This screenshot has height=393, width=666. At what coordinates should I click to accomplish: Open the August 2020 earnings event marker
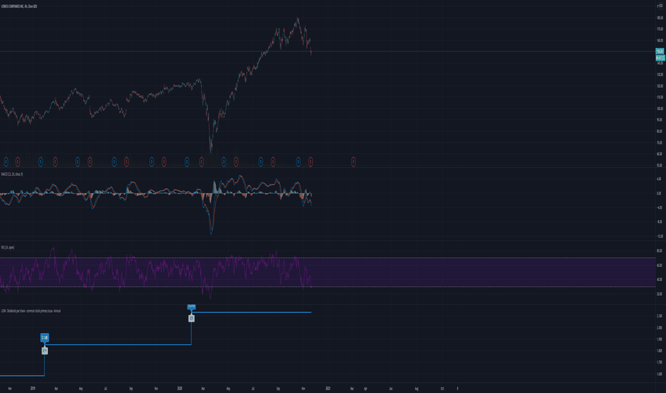[273, 161]
